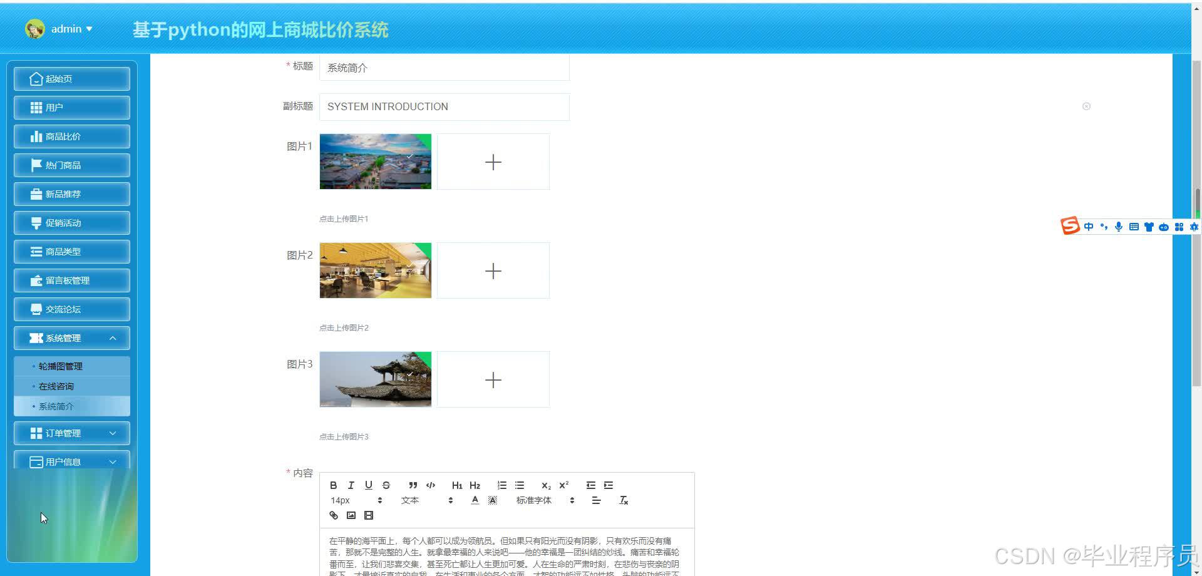
Task: Toggle bold formatting in the editor
Action: click(x=333, y=485)
